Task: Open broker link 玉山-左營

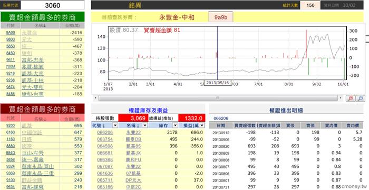Action: tap(33, 153)
